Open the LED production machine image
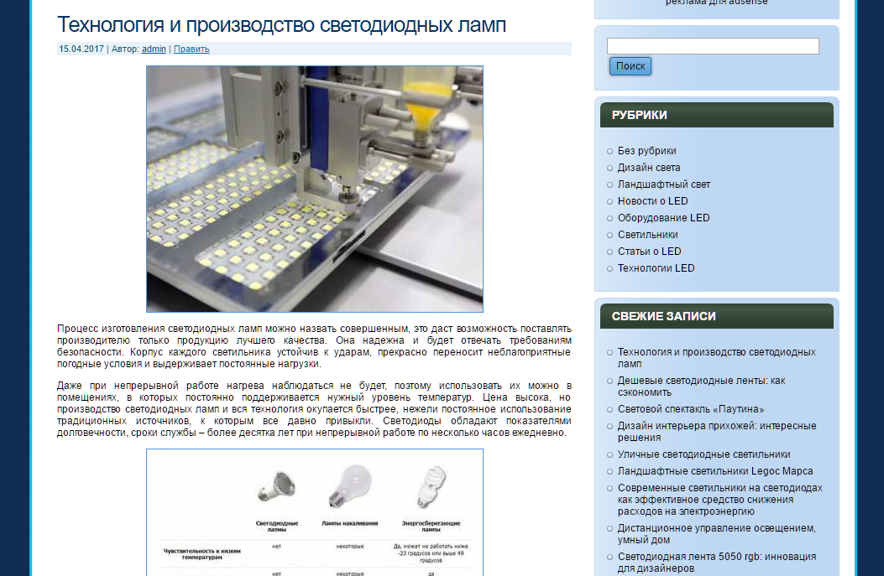This screenshot has width=884, height=576. coord(315,189)
